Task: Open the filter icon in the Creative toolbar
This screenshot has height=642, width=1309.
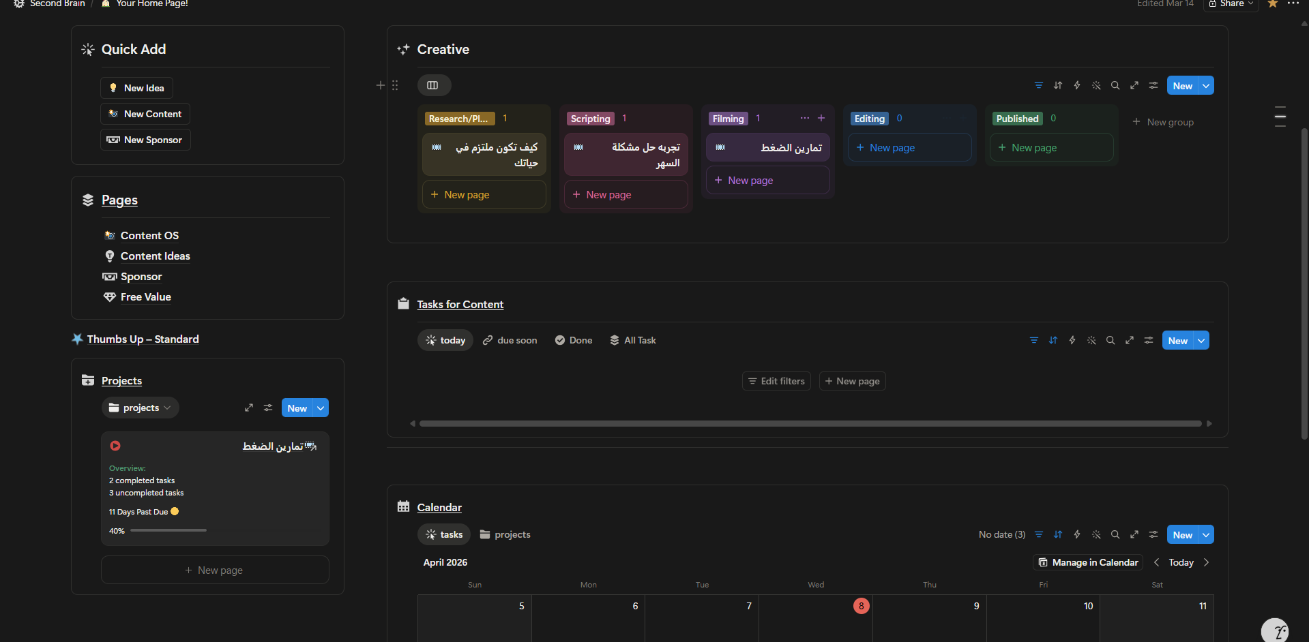Action: (x=1038, y=85)
